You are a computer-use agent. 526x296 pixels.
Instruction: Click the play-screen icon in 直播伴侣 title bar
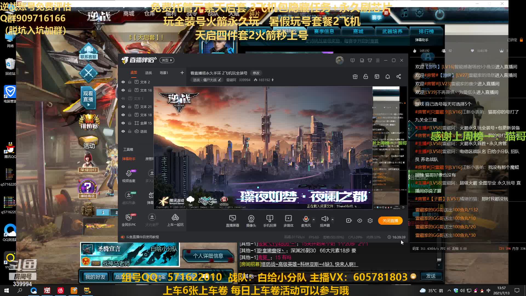click(353, 60)
